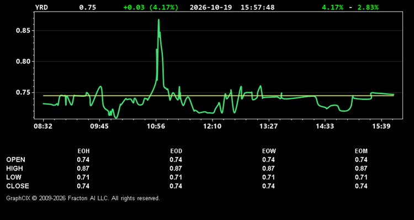Click the OPEN value 0.74 under EOH
The width and height of the screenshot is (414, 220).
point(83,159)
